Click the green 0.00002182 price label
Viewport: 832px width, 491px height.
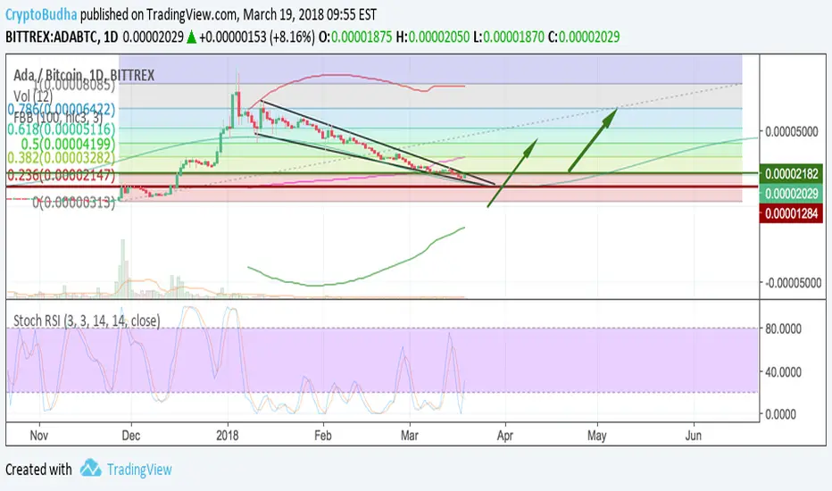(791, 174)
